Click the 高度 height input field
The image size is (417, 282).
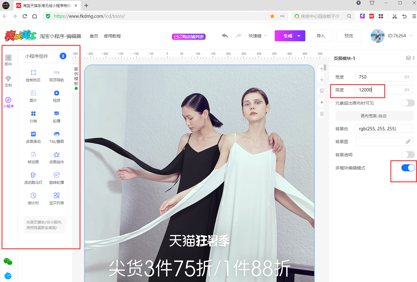tap(384, 90)
